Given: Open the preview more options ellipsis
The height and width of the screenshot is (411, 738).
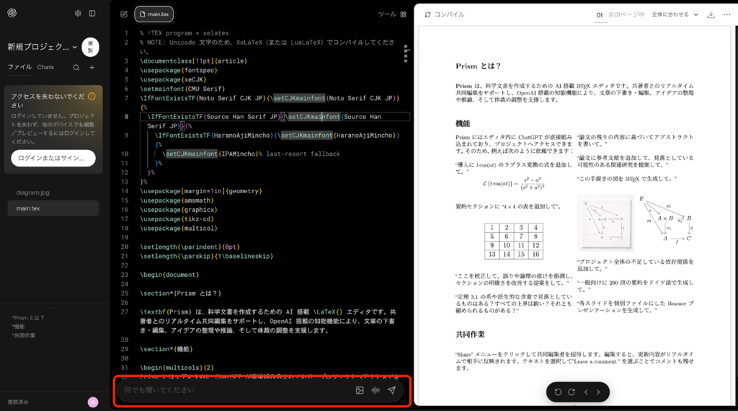Looking at the screenshot, I should coord(726,14).
